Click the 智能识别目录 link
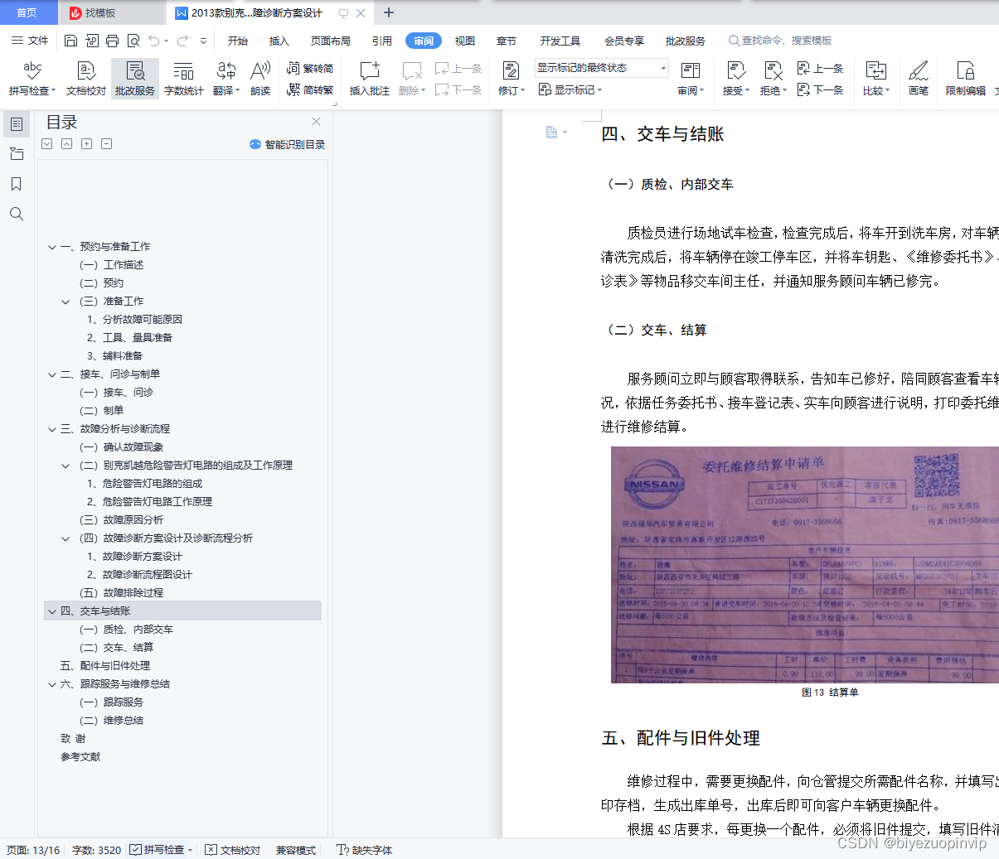 coord(286,143)
